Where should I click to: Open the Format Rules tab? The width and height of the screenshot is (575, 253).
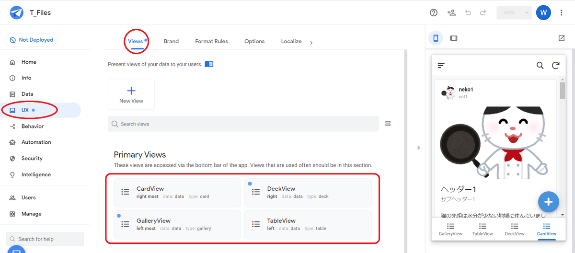click(x=211, y=41)
